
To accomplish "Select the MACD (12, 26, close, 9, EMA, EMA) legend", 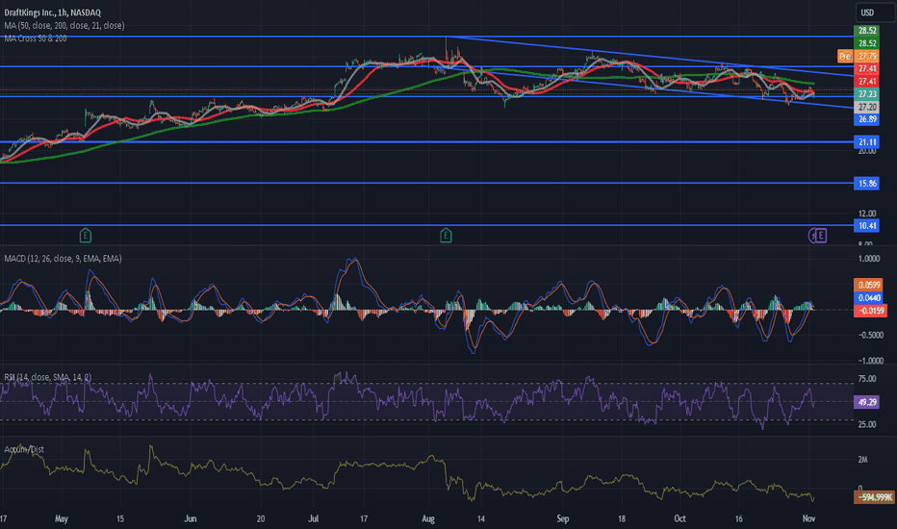I will click(63, 259).
